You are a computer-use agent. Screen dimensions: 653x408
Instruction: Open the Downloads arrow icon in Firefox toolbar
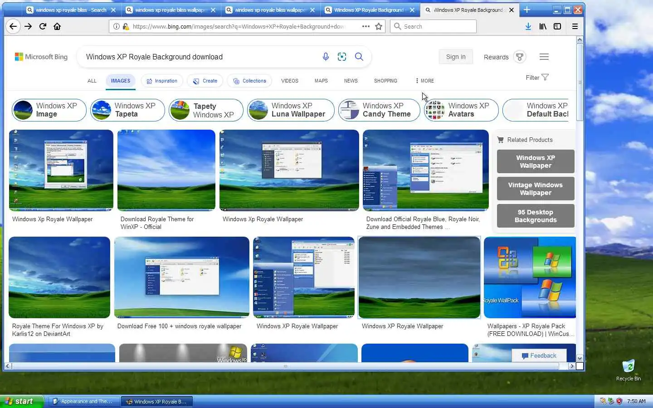(x=528, y=26)
